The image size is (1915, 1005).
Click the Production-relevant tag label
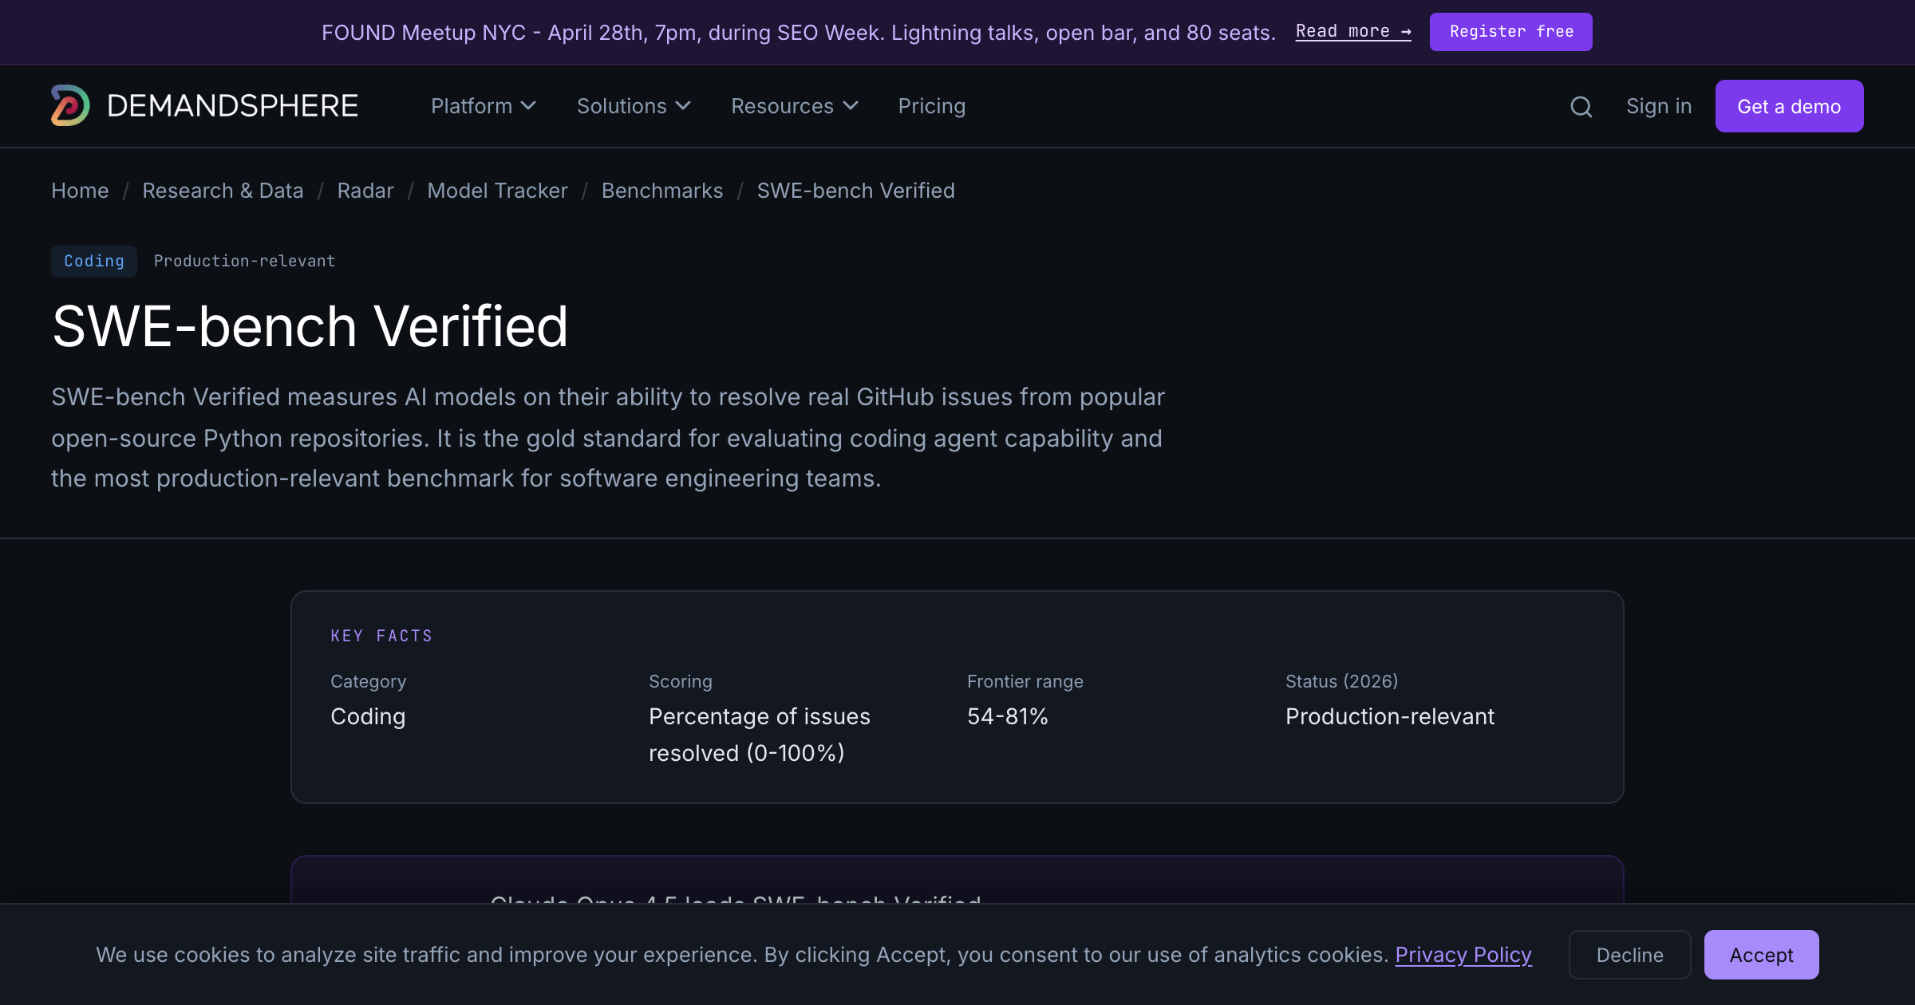coord(244,262)
